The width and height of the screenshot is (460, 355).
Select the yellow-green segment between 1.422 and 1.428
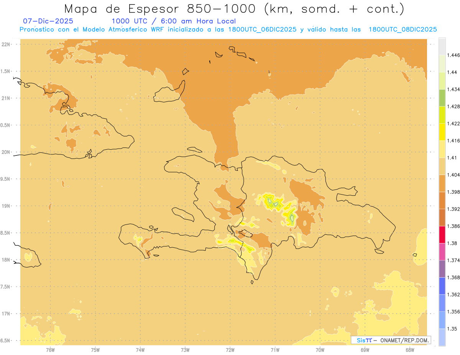[x=442, y=115]
